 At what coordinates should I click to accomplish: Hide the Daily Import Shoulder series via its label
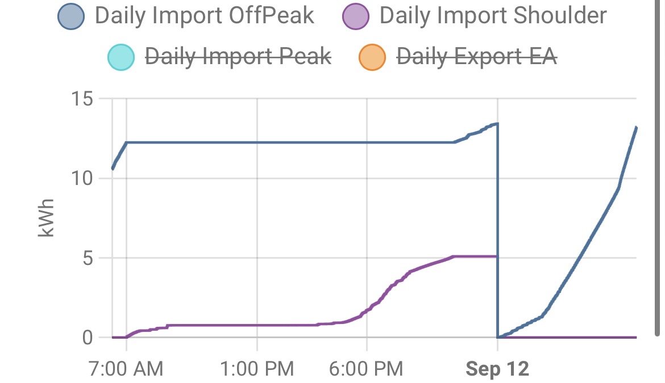493,15
